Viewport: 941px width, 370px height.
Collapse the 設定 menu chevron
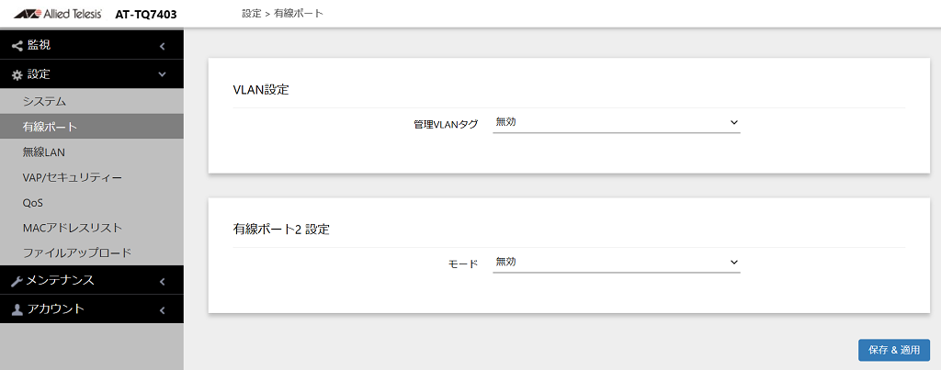(162, 74)
